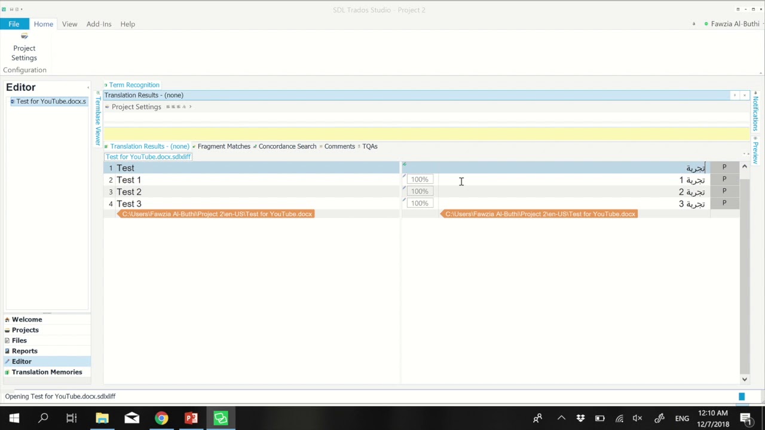Go to the Welcome view
765x430 pixels.
point(47,320)
